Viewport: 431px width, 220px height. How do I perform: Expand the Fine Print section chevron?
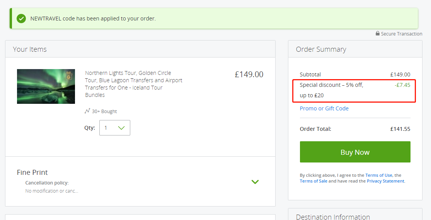click(x=255, y=182)
